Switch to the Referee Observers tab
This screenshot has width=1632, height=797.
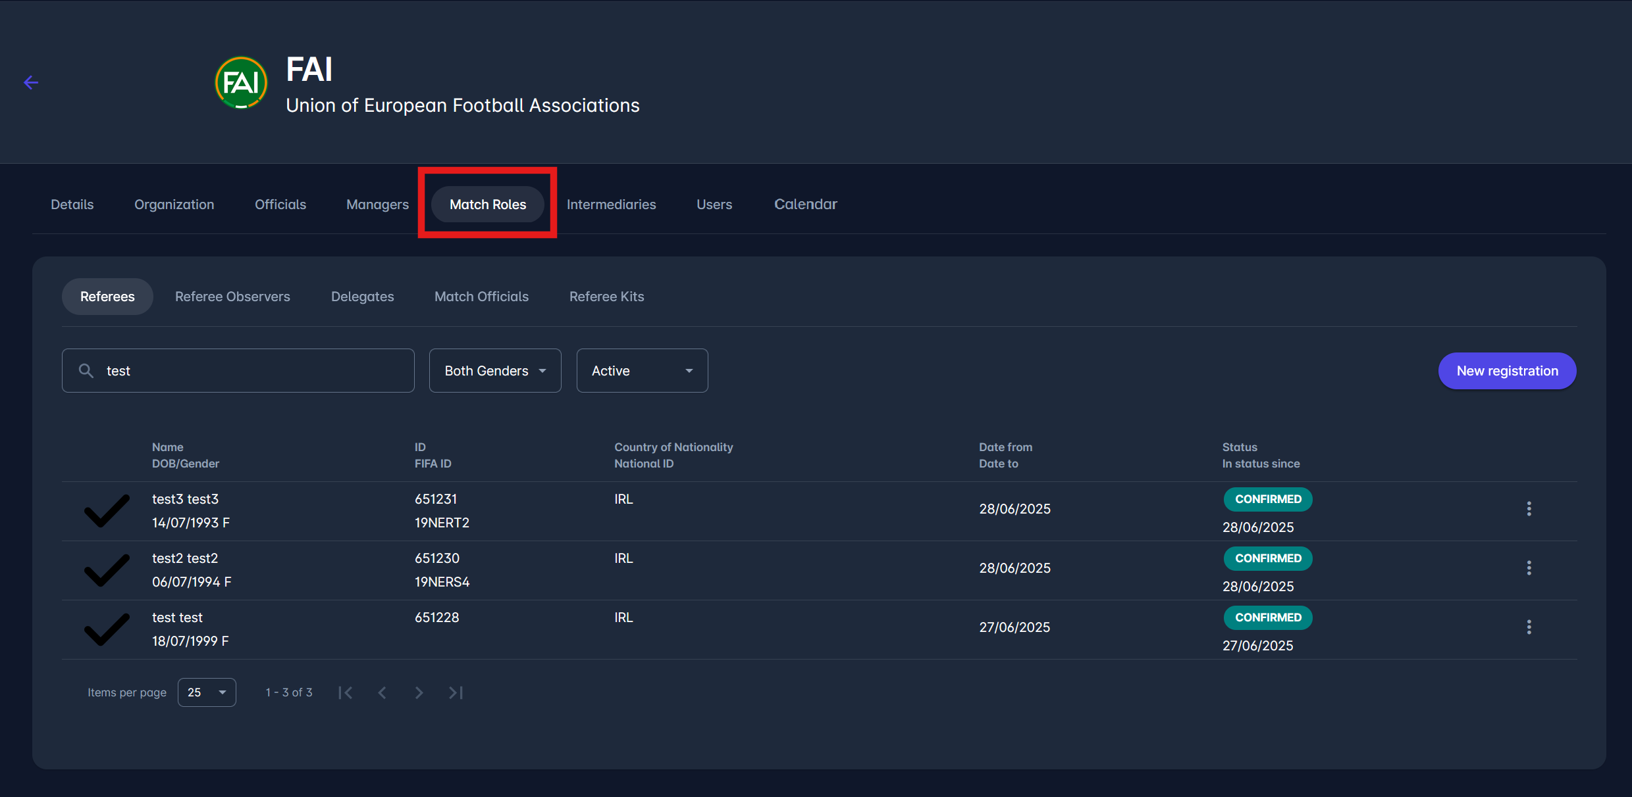pyautogui.click(x=232, y=297)
